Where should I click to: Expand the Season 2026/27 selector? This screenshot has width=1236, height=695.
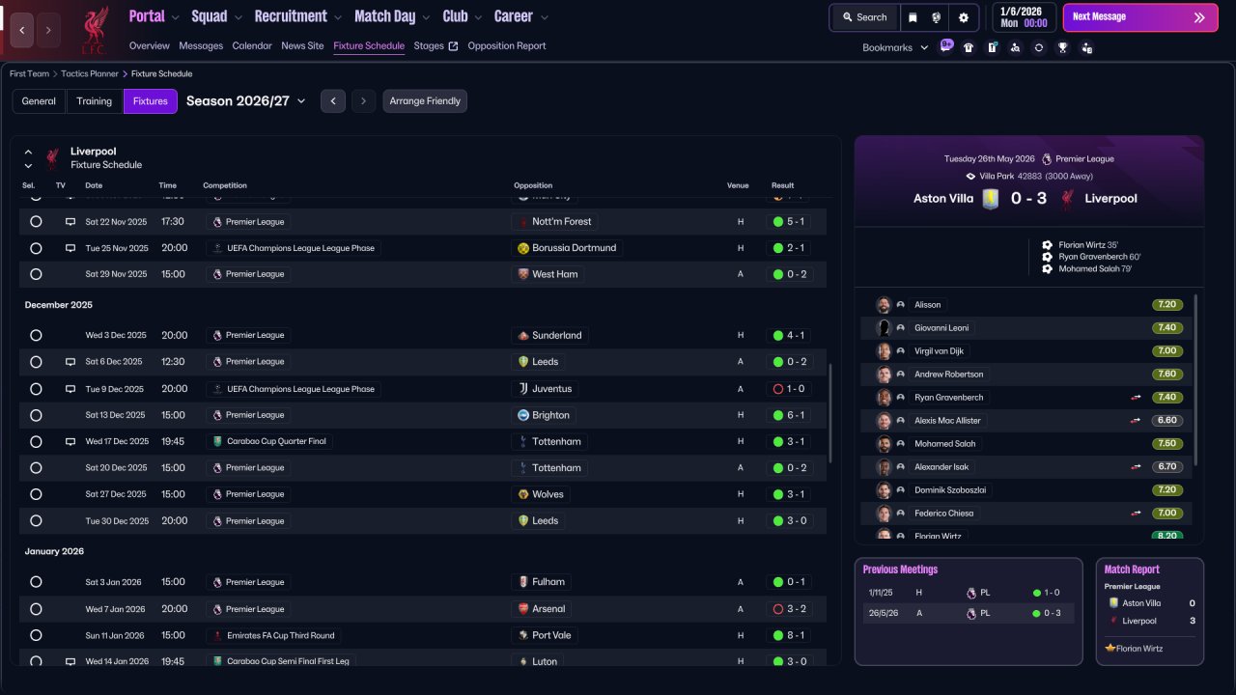pyautogui.click(x=246, y=101)
